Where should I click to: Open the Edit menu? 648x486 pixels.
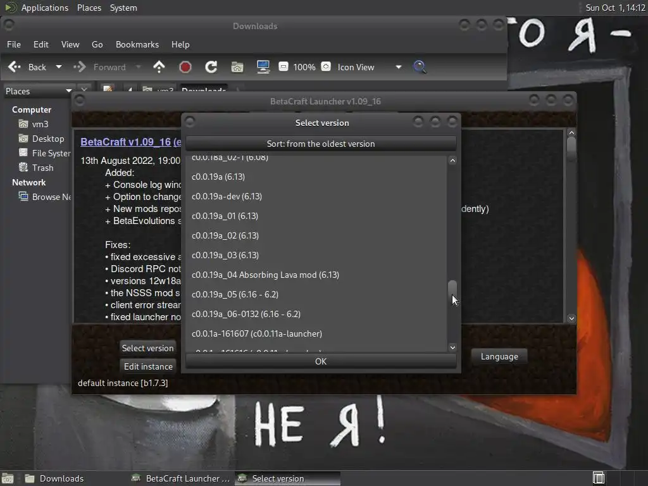click(x=41, y=44)
